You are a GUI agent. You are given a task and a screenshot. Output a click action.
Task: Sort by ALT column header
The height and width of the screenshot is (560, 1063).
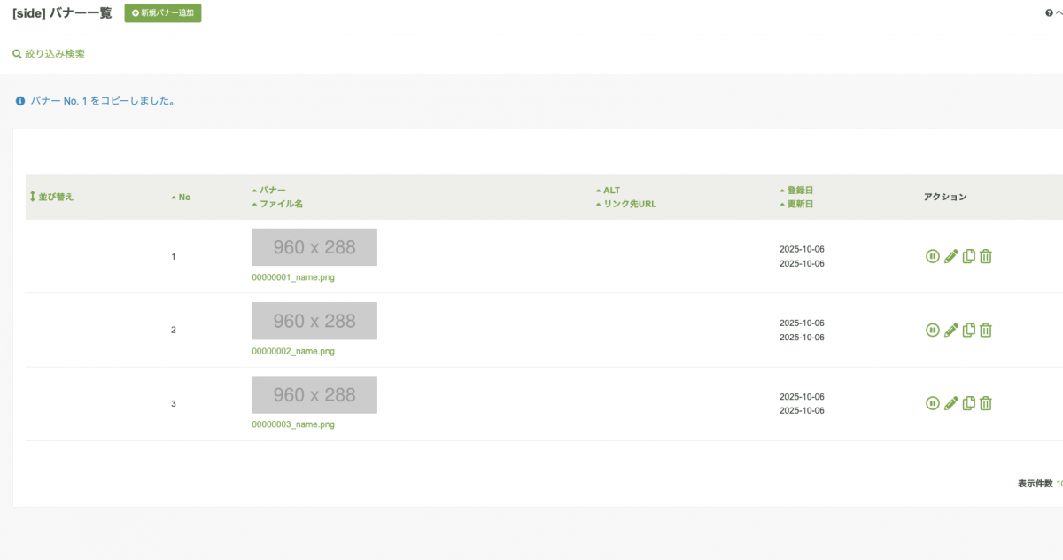click(610, 191)
